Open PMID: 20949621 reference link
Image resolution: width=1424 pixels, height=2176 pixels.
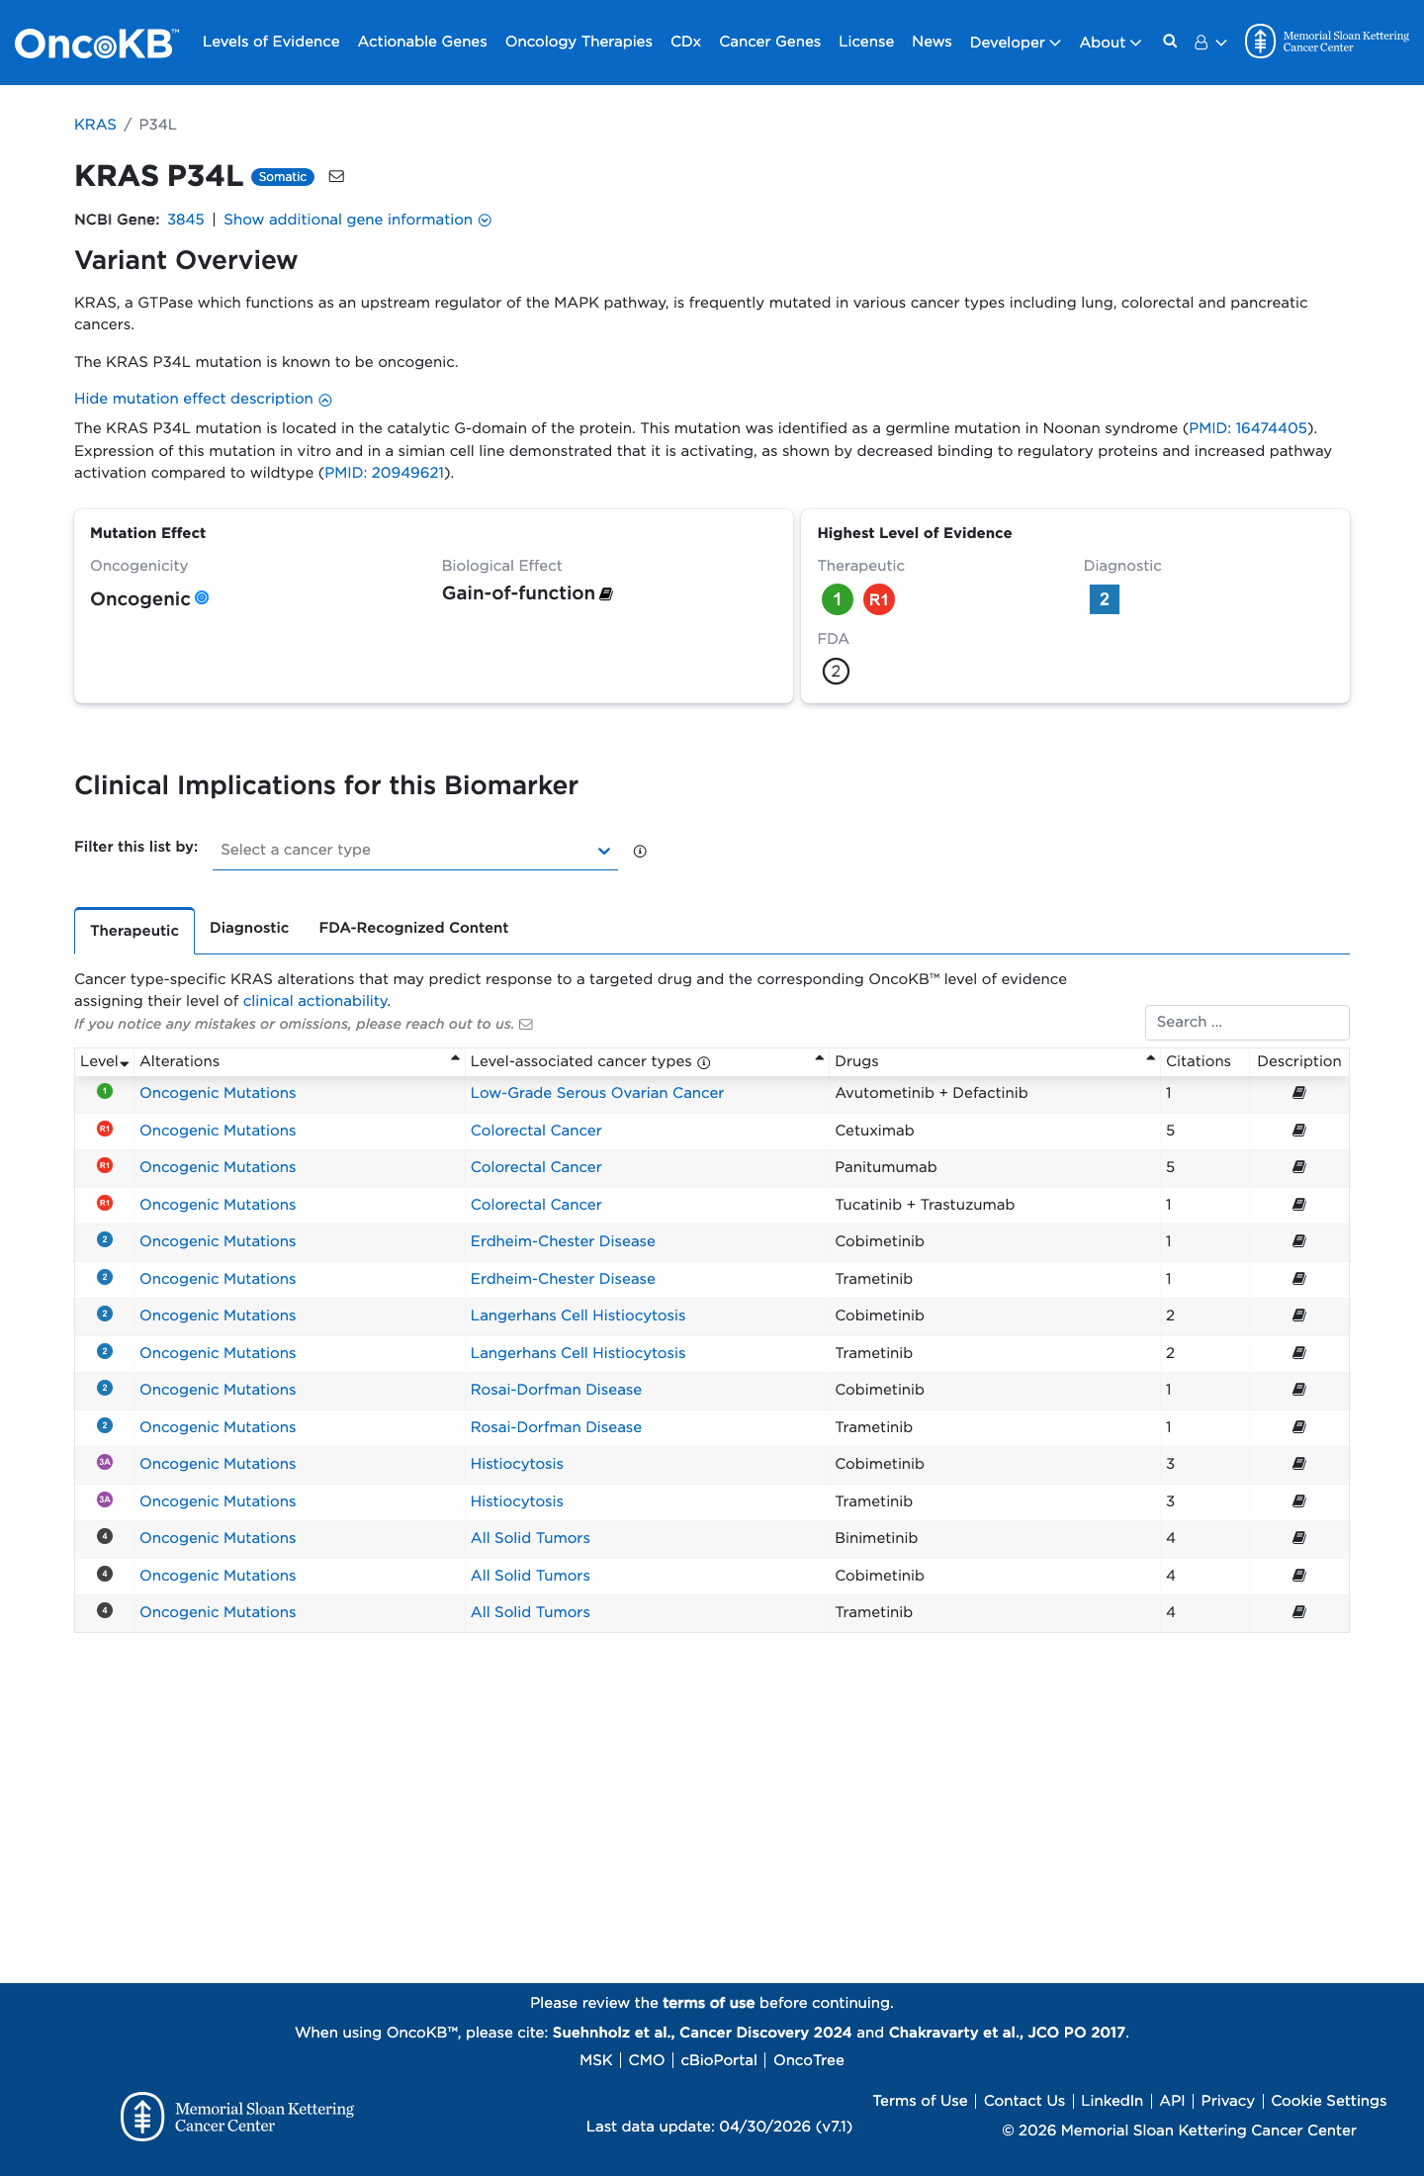[x=385, y=473]
